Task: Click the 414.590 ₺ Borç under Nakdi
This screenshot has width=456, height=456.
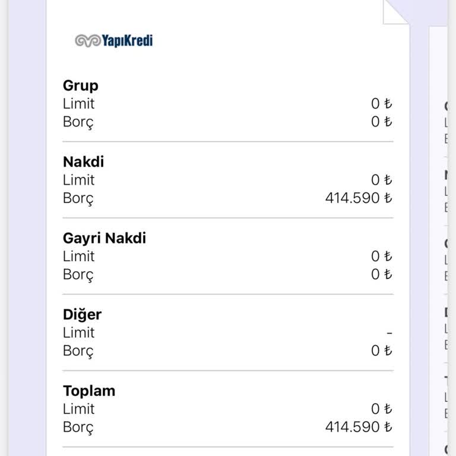Action: tap(359, 198)
